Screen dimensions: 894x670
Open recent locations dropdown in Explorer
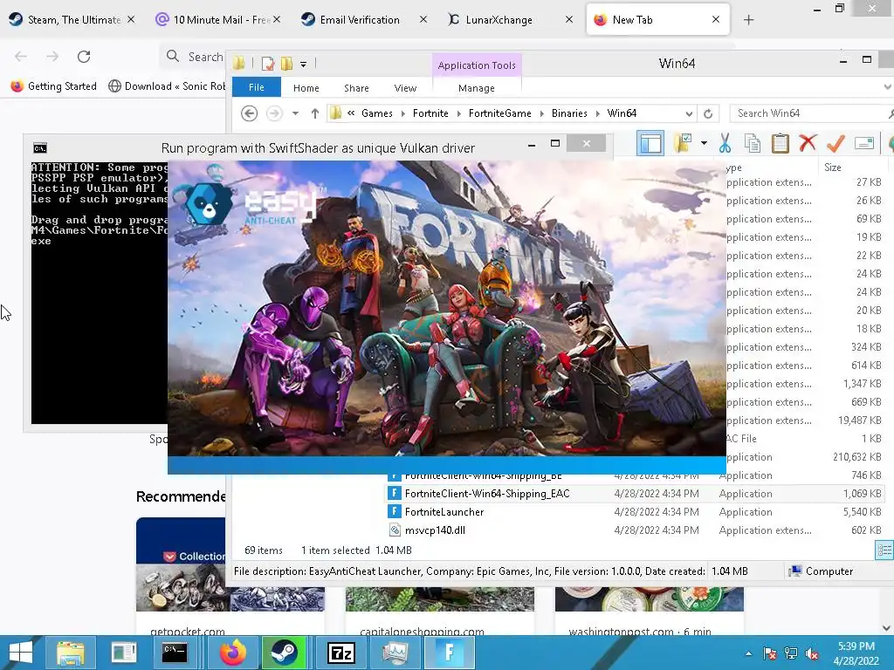tap(295, 113)
